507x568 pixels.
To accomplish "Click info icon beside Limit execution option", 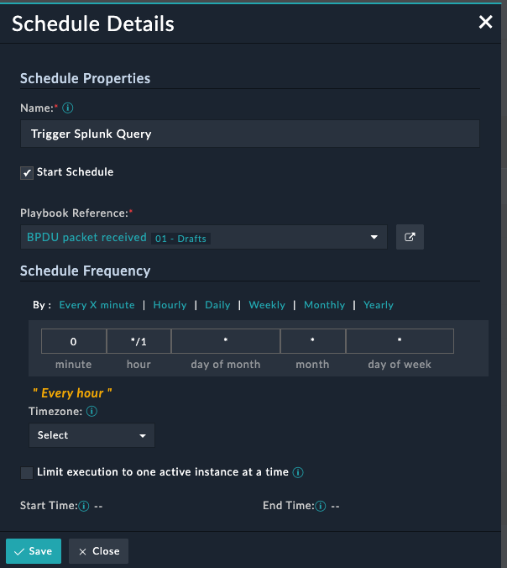I will tap(298, 472).
